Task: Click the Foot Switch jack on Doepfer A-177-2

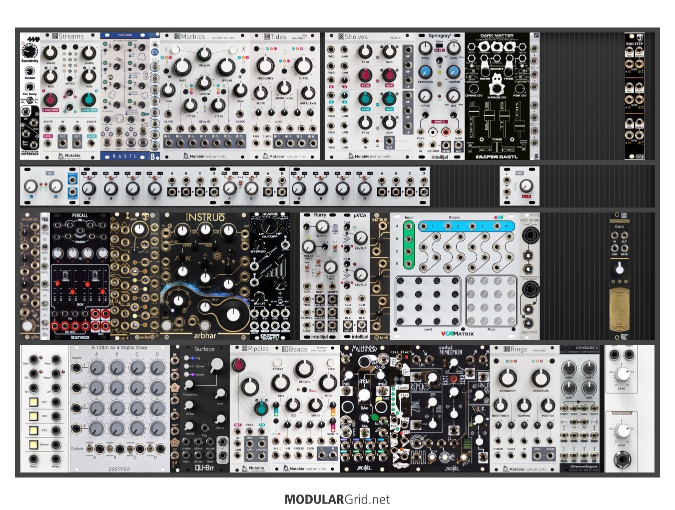Action: [x=530, y=289]
